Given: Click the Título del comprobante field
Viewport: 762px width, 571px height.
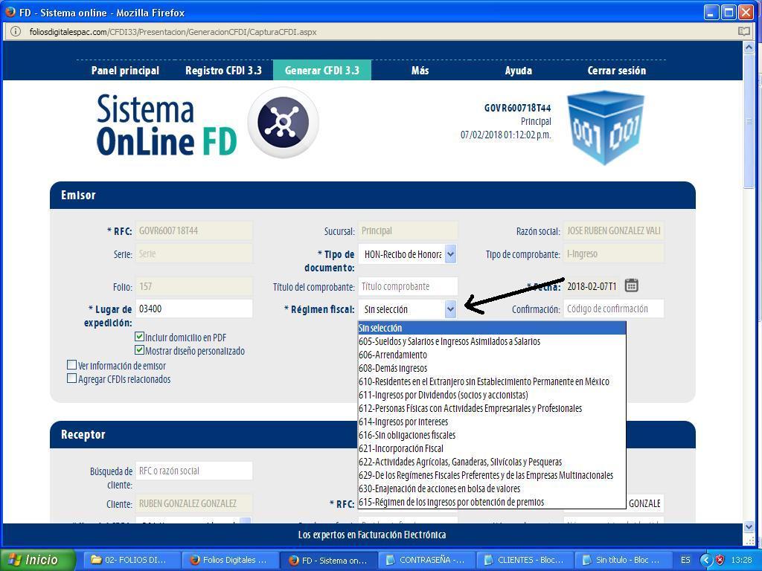Looking at the screenshot, I should 408,286.
